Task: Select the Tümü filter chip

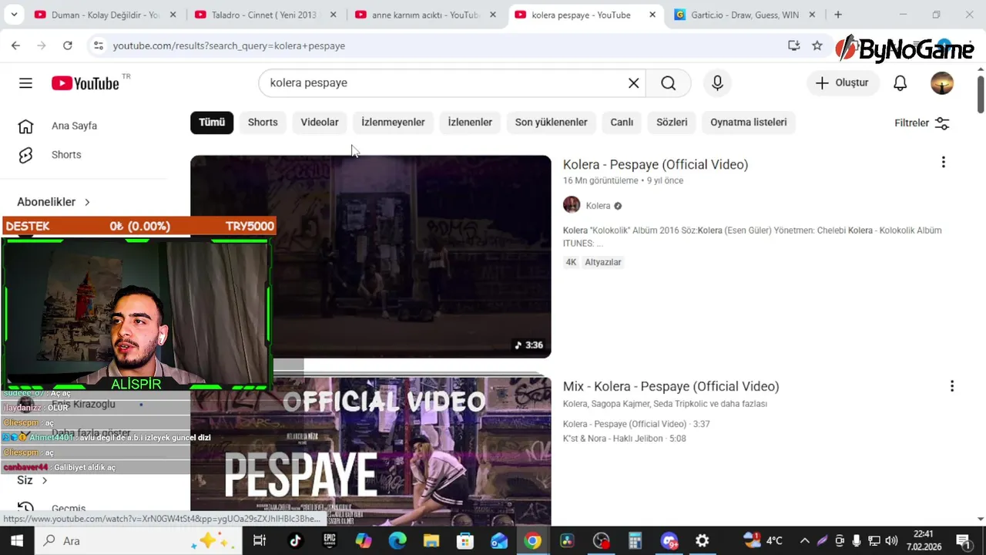Action: 212,123
